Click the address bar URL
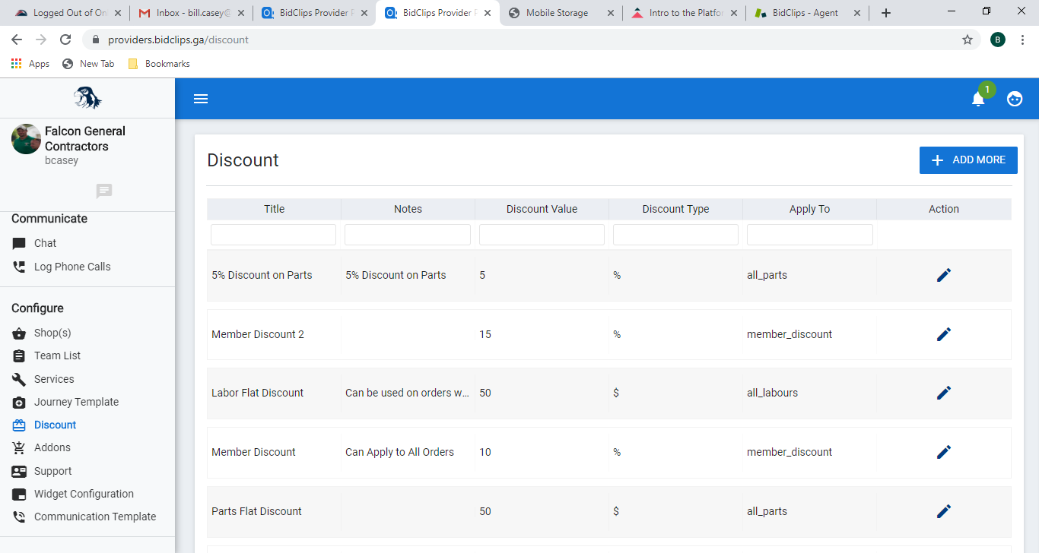 click(x=178, y=39)
